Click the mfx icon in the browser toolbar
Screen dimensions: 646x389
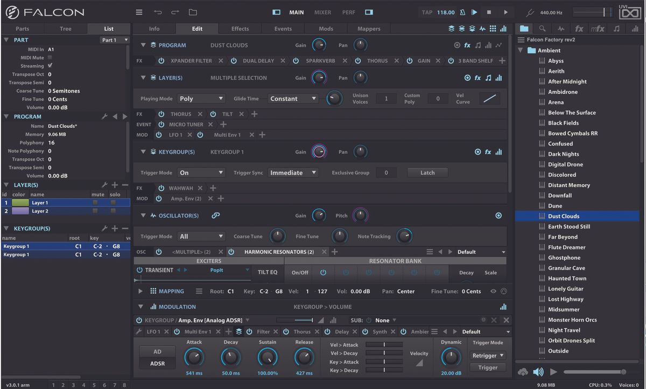click(598, 27)
